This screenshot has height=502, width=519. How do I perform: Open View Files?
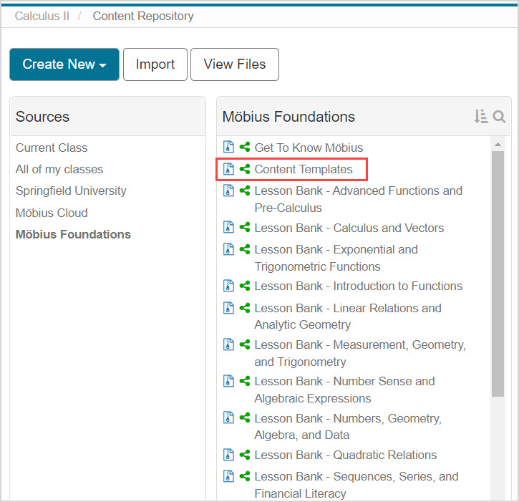[x=234, y=64]
